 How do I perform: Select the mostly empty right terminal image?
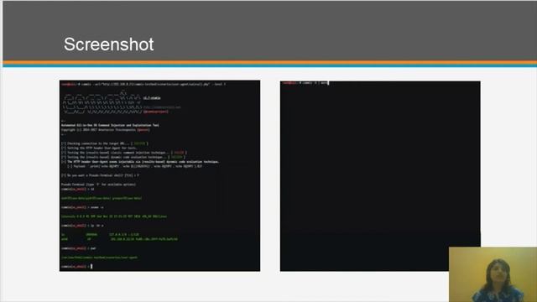click(380, 176)
